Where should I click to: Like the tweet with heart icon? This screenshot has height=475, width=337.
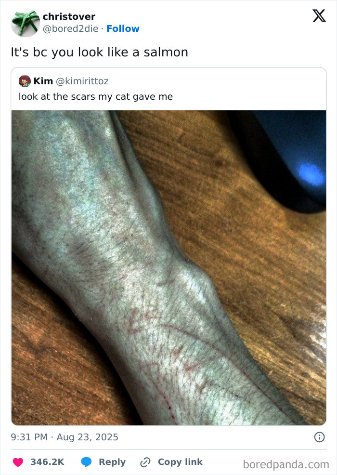(x=18, y=462)
